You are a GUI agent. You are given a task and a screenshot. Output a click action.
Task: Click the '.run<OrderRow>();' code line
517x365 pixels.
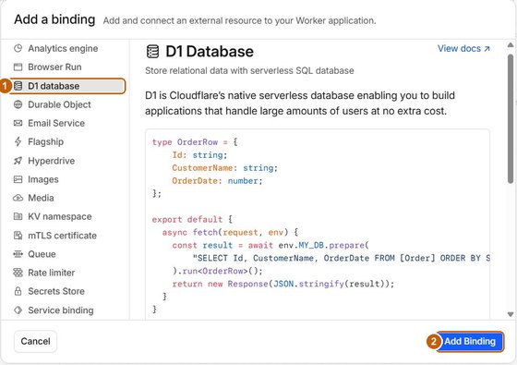tap(218, 271)
